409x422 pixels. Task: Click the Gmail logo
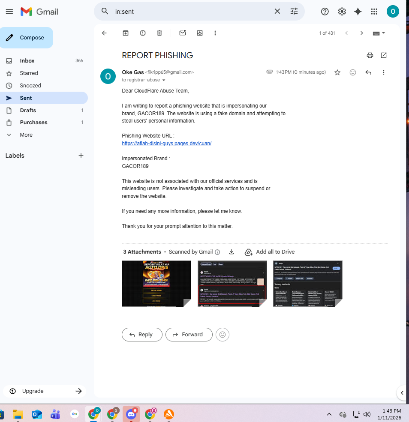(x=39, y=12)
